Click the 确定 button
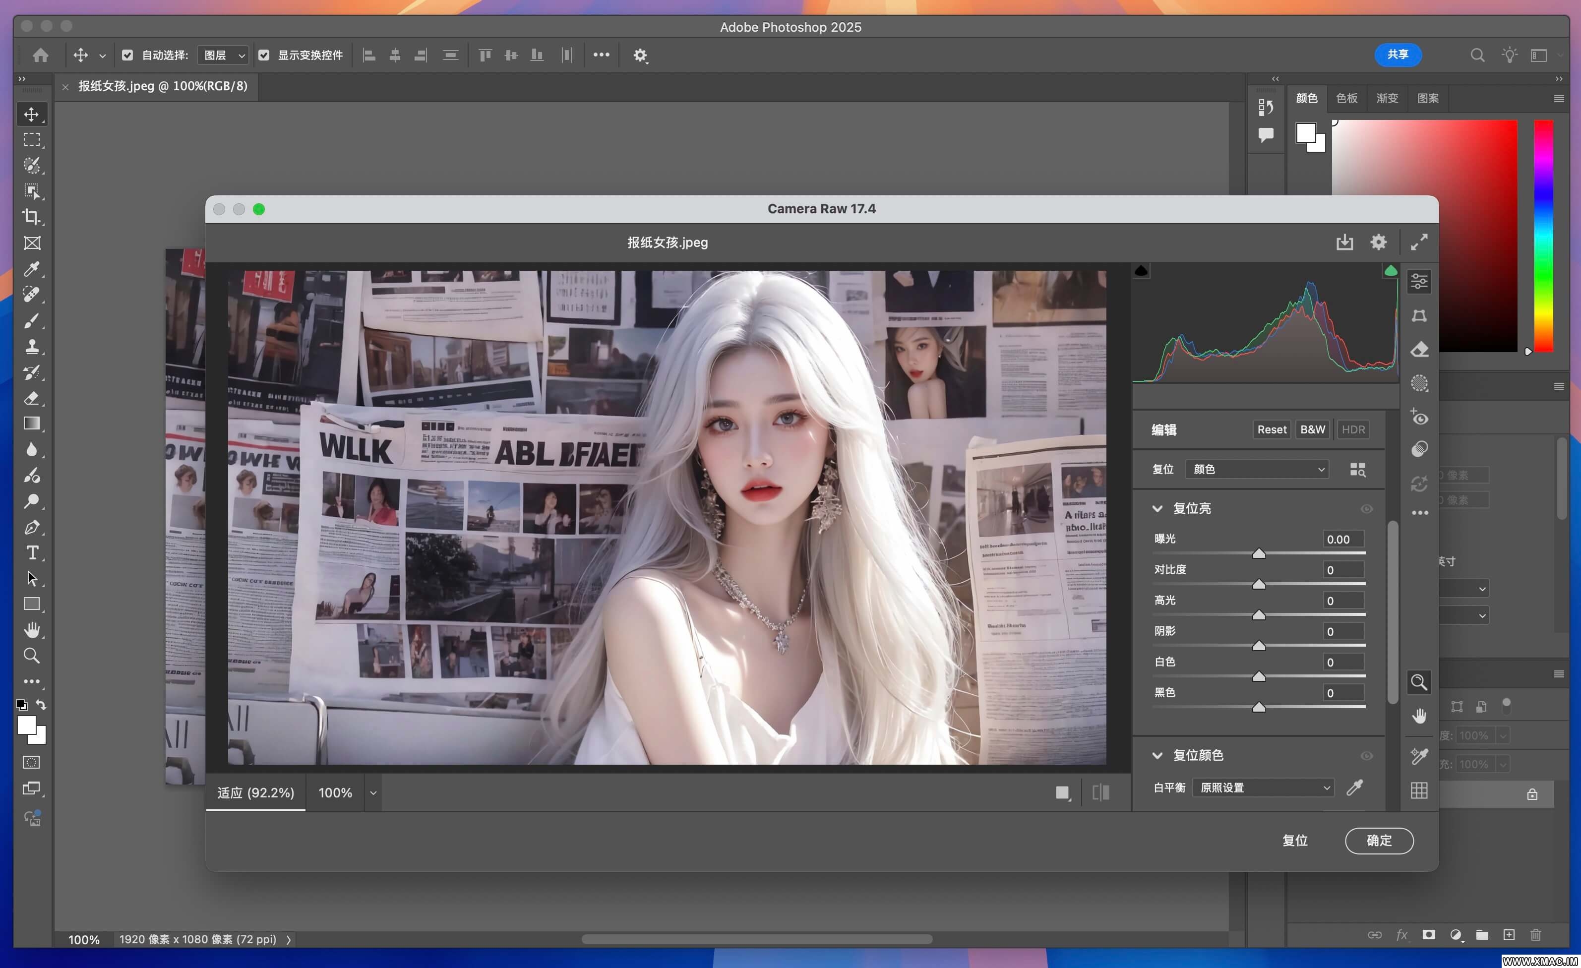The height and width of the screenshot is (968, 1581). point(1379,841)
